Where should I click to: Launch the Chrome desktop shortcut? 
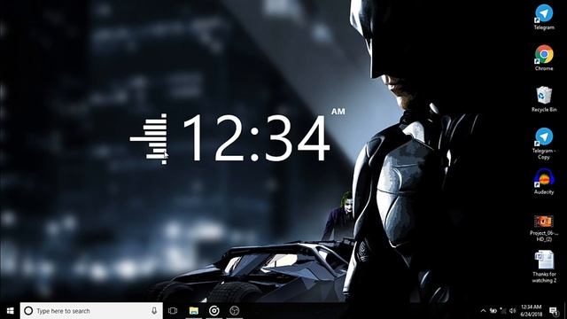click(544, 58)
